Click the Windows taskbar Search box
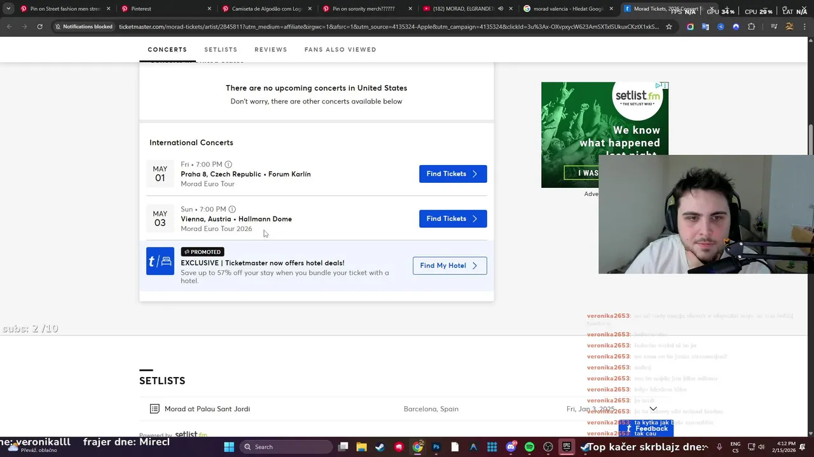Screen dimensions: 814x457 coord(286,447)
